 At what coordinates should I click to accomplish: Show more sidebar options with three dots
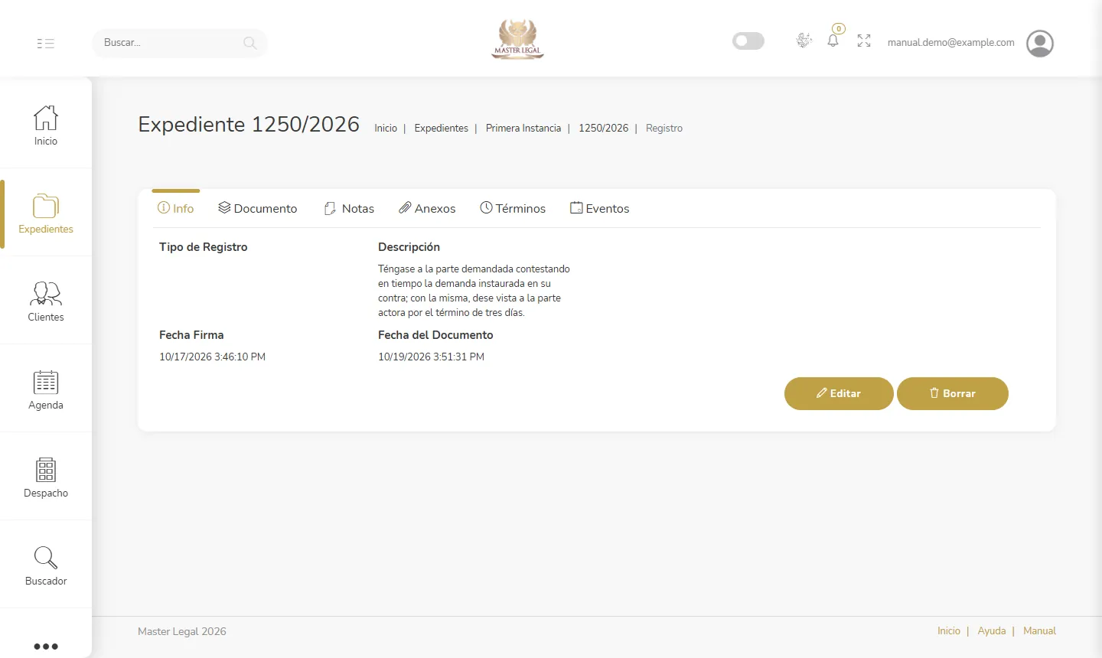[x=46, y=647]
